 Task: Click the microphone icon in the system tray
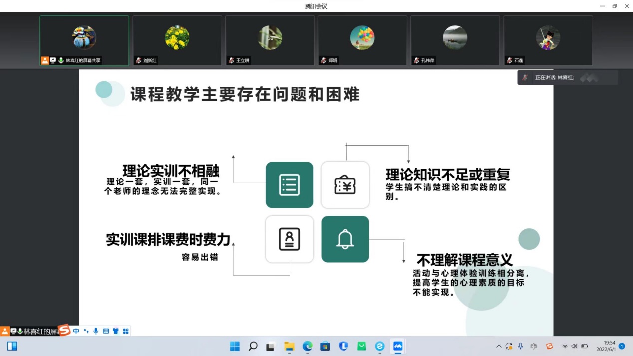coord(519,346)
